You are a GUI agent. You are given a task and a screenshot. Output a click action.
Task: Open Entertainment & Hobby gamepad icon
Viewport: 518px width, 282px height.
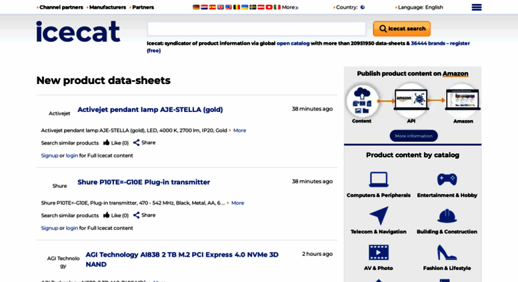point(447,179)
